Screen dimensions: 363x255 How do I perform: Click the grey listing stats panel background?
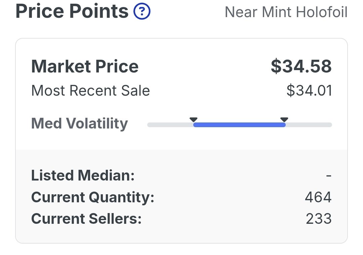click(182, 196)
